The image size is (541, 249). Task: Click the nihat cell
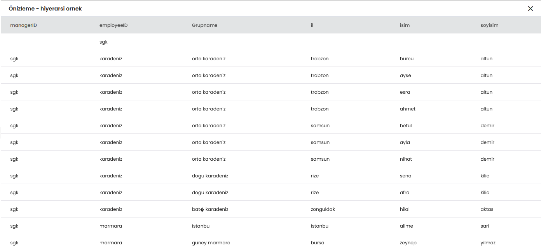tap(406, 159)
